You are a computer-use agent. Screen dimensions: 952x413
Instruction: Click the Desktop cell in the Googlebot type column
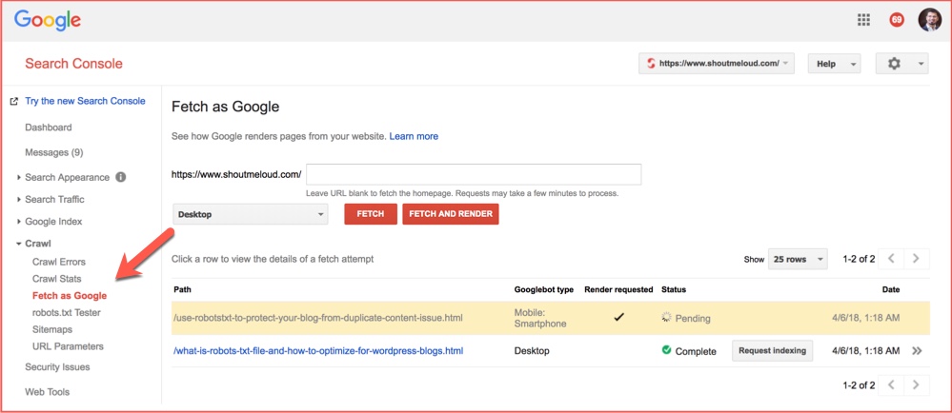(x=532, y=351)
